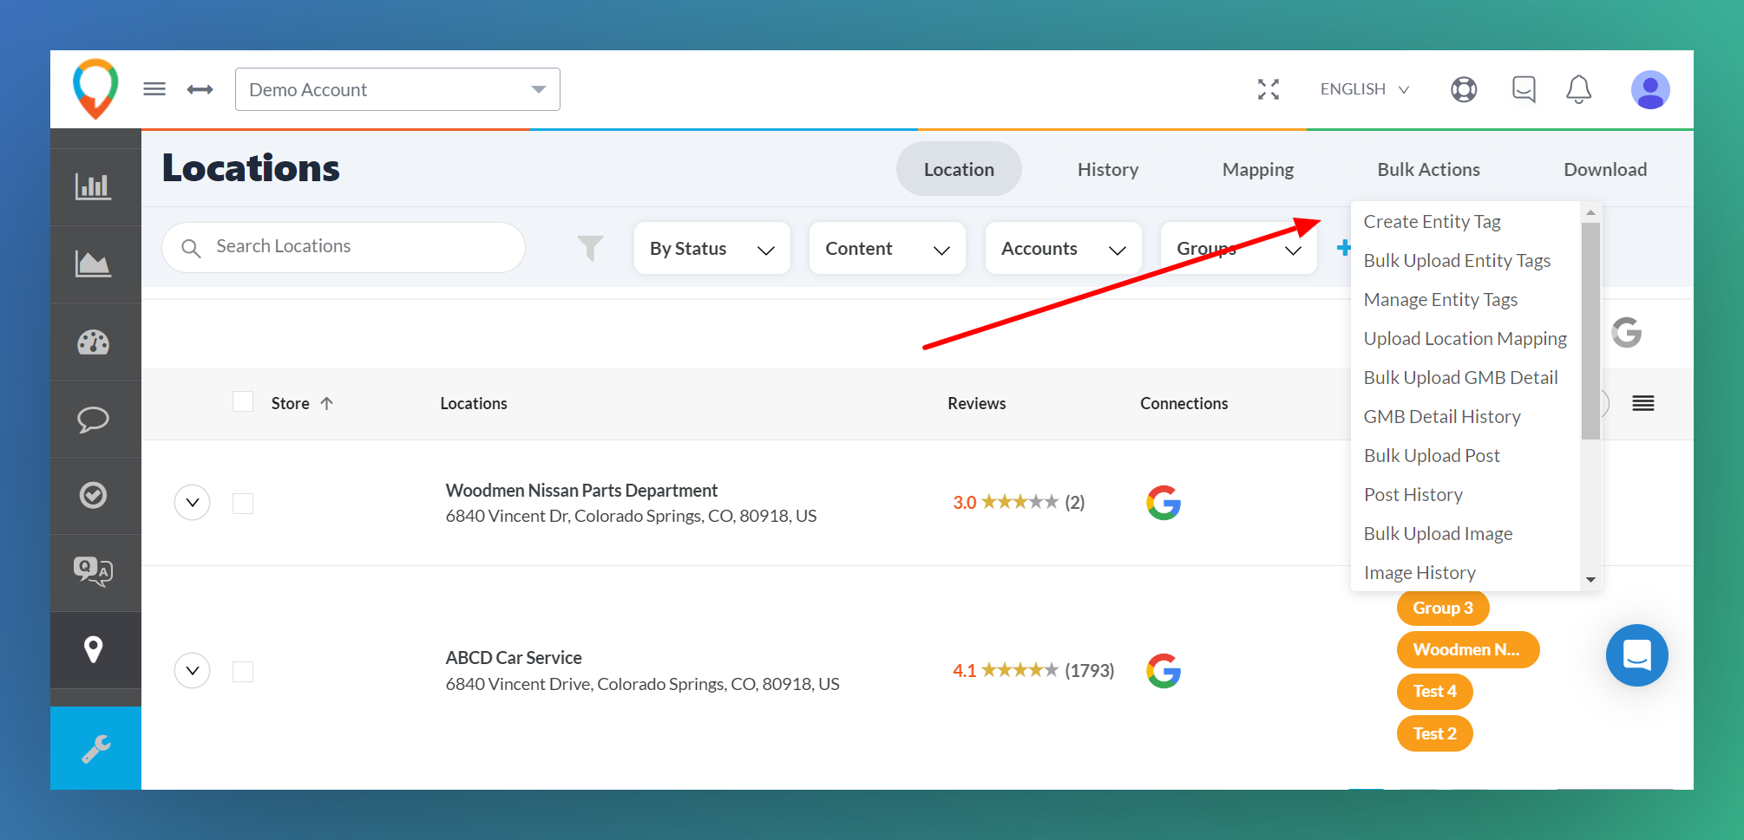The width and height of the screenshot is (1744, 840).
Task: Toggle fullscreen mode icon
Action: coord(1269,89)
